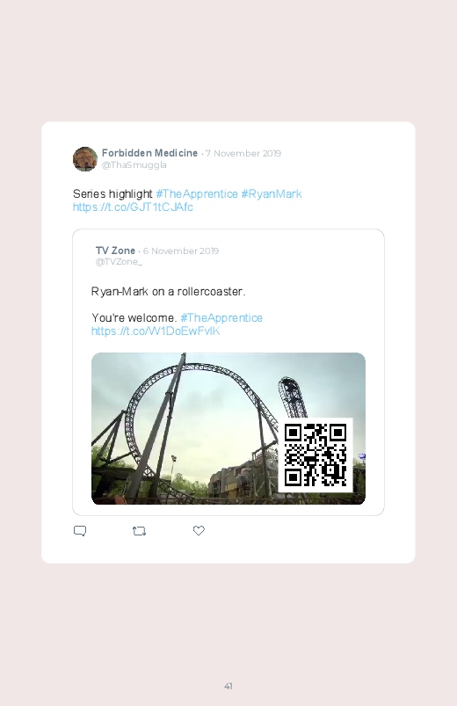This screenshot has height=706, width=457.
Task: Open the rollercoaster video thumbnail
Action: click(228, 429)
